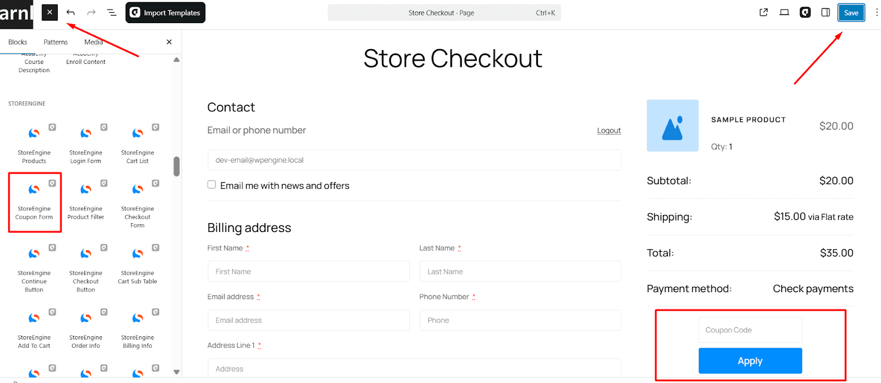881x383 pixels.
Task: Add the StoreEngine Login Form block
Action: pos(85,142)
